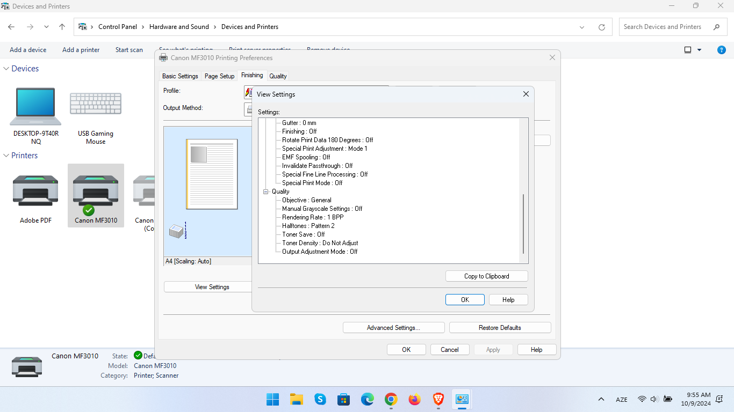Click the stacked pages collate icon under preview
Image resolution: width=734 pixels, height=412 pixels.
177,230
